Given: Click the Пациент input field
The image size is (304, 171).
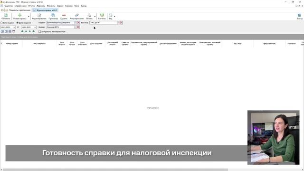Looking at the screenshot, I should pyautogui.click(x=60, y=23).
